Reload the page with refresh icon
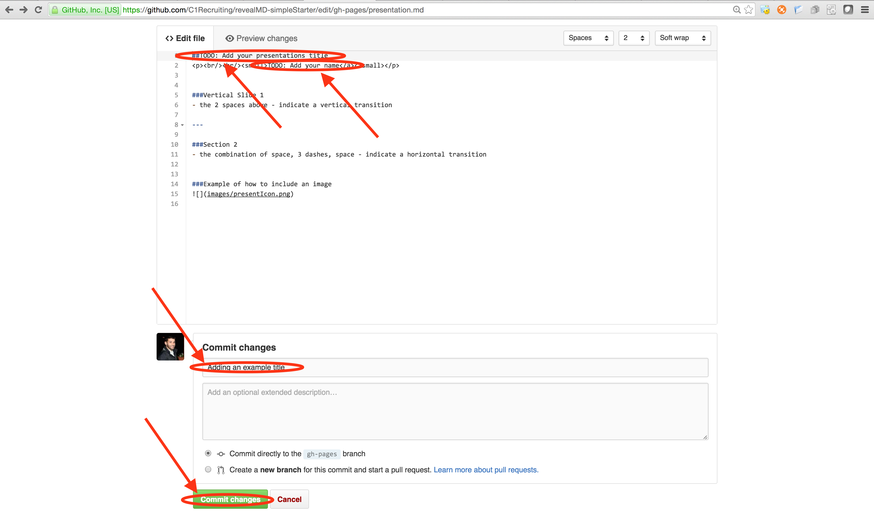Image resolution: width=874 pixels, height=528 pixels. (38, 10)
